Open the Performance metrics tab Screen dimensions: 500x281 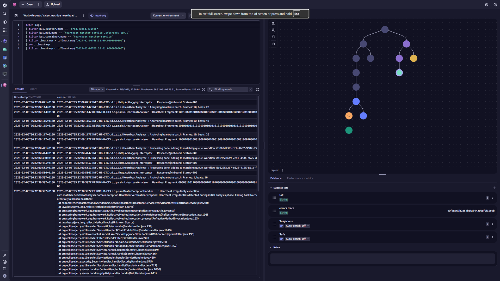pyautogui.click(x=300, y=178)
